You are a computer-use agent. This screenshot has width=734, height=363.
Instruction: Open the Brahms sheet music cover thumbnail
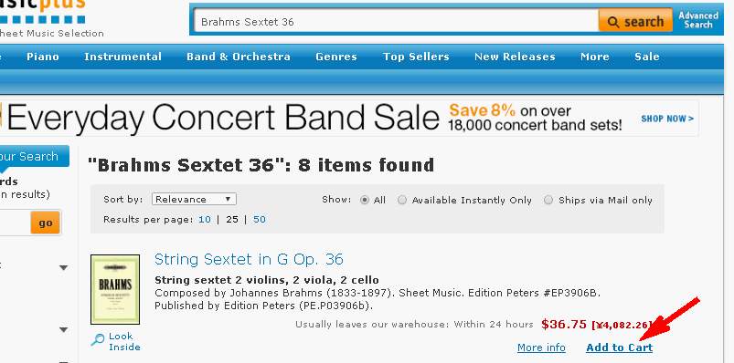(115, 289)
